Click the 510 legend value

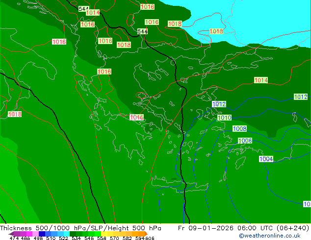(x=51, y=238)
